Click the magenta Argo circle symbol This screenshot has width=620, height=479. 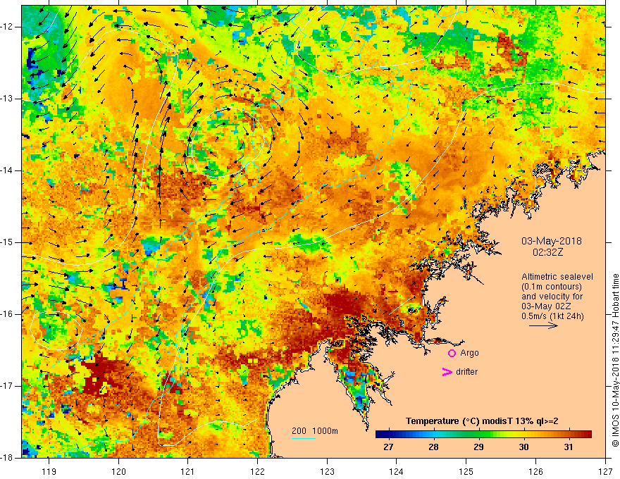tap(452, 353)
